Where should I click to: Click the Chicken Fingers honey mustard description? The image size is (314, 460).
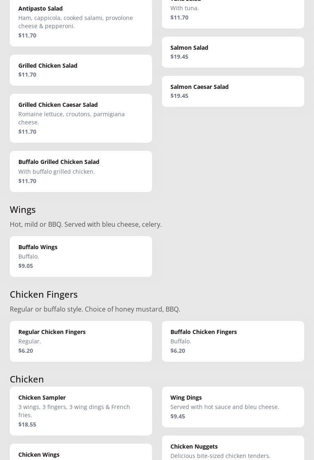pos(95,309)
